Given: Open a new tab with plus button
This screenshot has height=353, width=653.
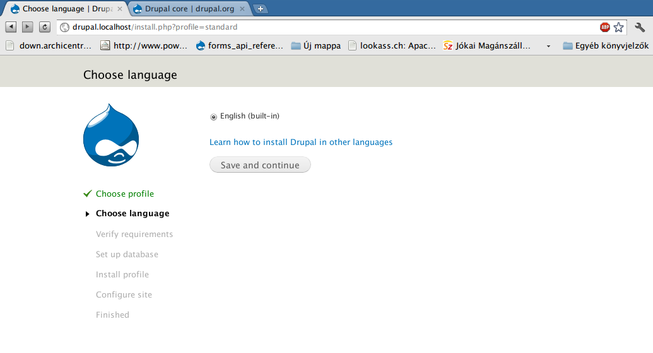Looking at the screenshot, I should 261,9.
